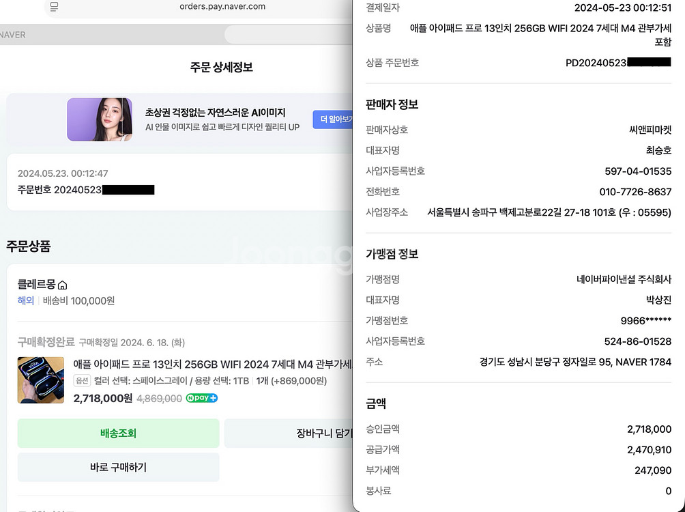
Task: Click the 주문상품 section heading
Action: tap(29, 246)
